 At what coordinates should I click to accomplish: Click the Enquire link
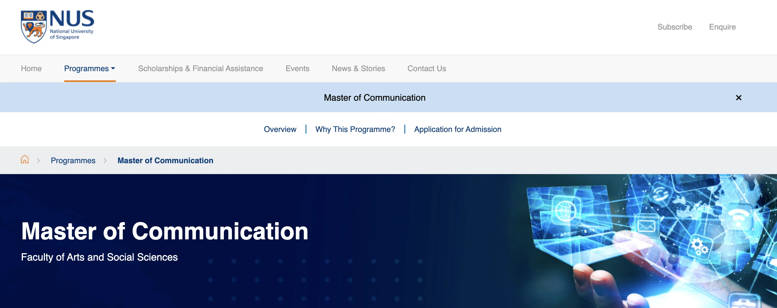(x=722, y=27)
